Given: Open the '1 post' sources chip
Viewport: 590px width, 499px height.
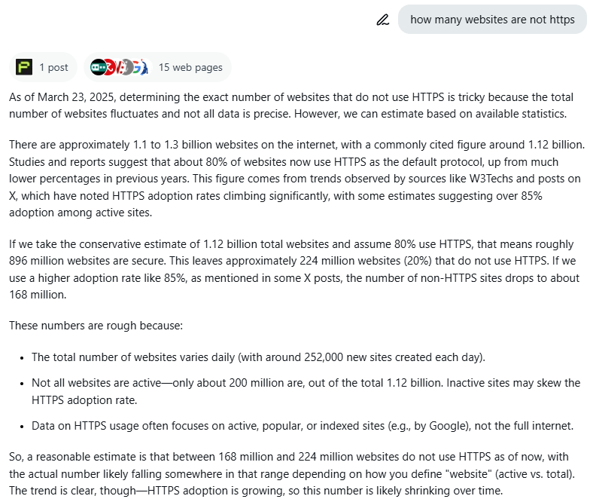Looking at the screenshot, I should pyautogui.click(x=43, y=67).
